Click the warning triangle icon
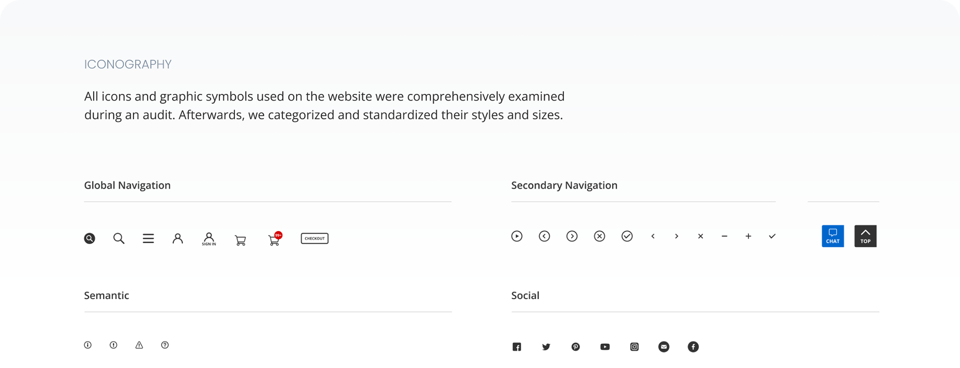Image resolution: width=960 pixels, height=368 pixels. click(139, 345)
